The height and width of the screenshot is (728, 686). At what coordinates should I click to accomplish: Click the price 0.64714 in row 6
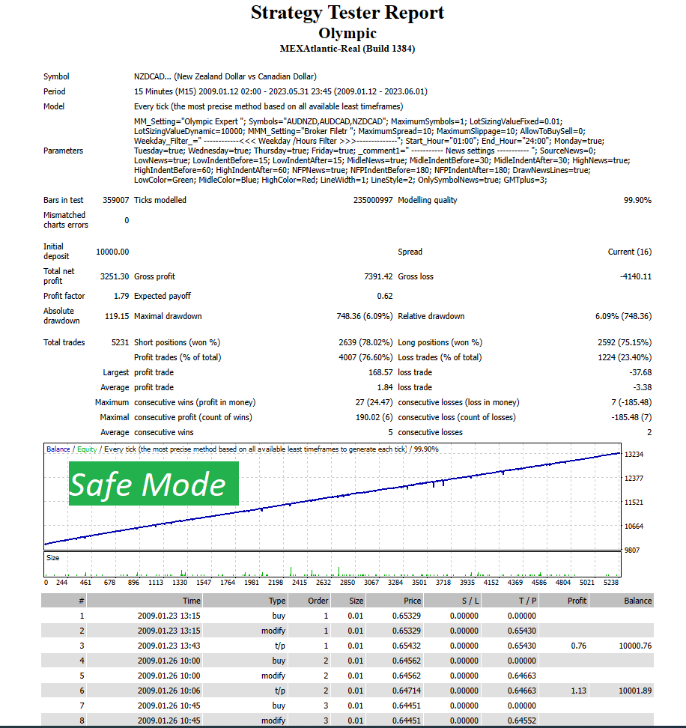(x=407, y=691)
